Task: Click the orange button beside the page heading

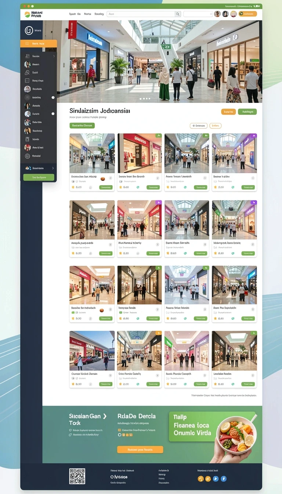Action: tap(228, 112)
